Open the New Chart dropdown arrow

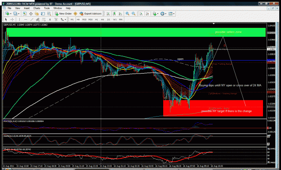pos(11,14)
